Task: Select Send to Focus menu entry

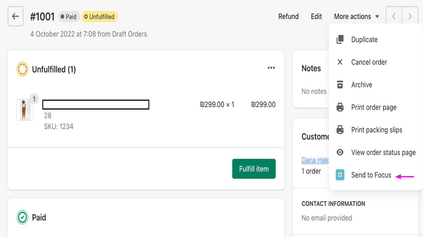Action: pos(371,175)
